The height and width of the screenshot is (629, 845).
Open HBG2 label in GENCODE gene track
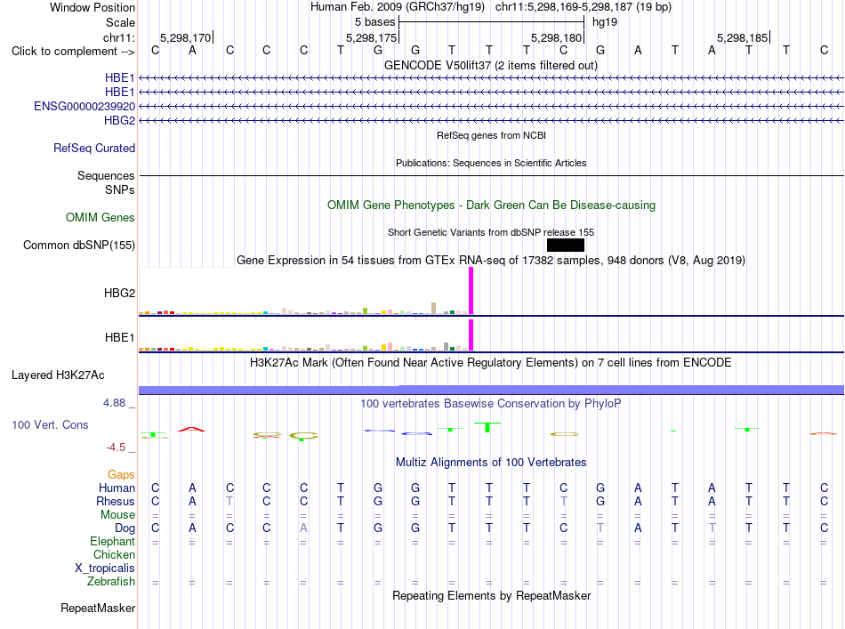(x=120, y=120)
